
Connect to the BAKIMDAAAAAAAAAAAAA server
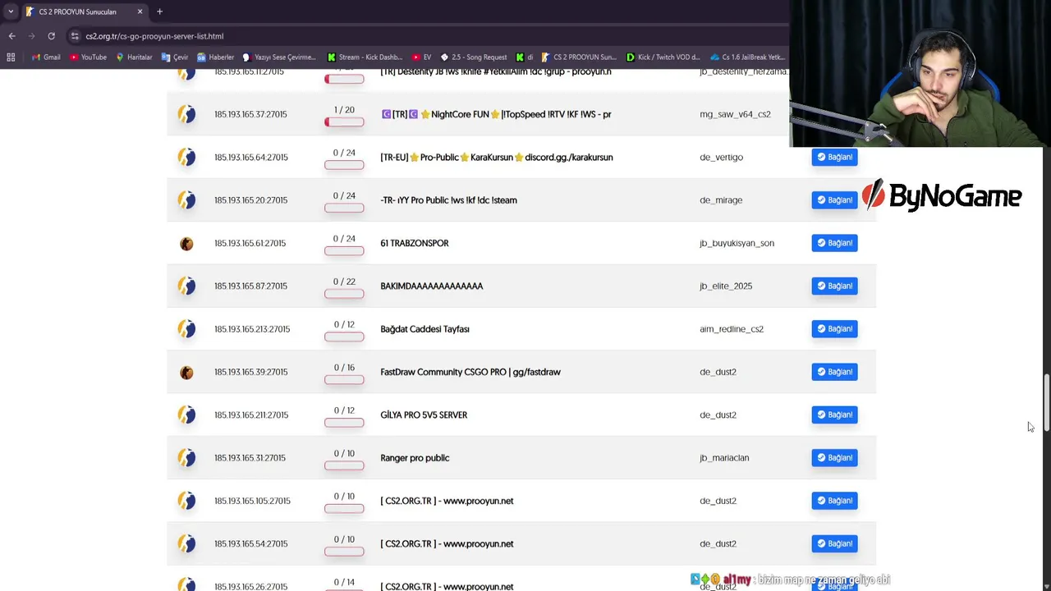(x=834, y=286)
